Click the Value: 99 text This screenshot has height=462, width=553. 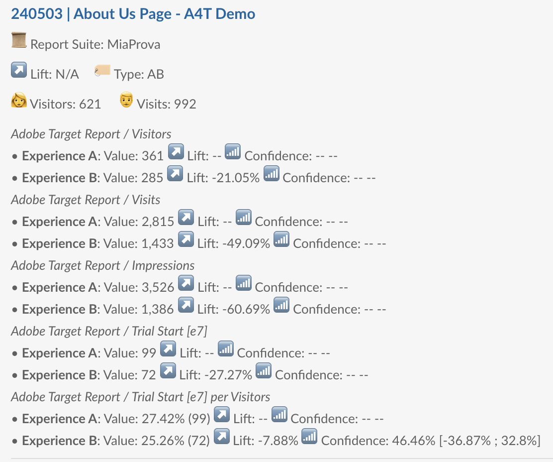coord(130,353)
